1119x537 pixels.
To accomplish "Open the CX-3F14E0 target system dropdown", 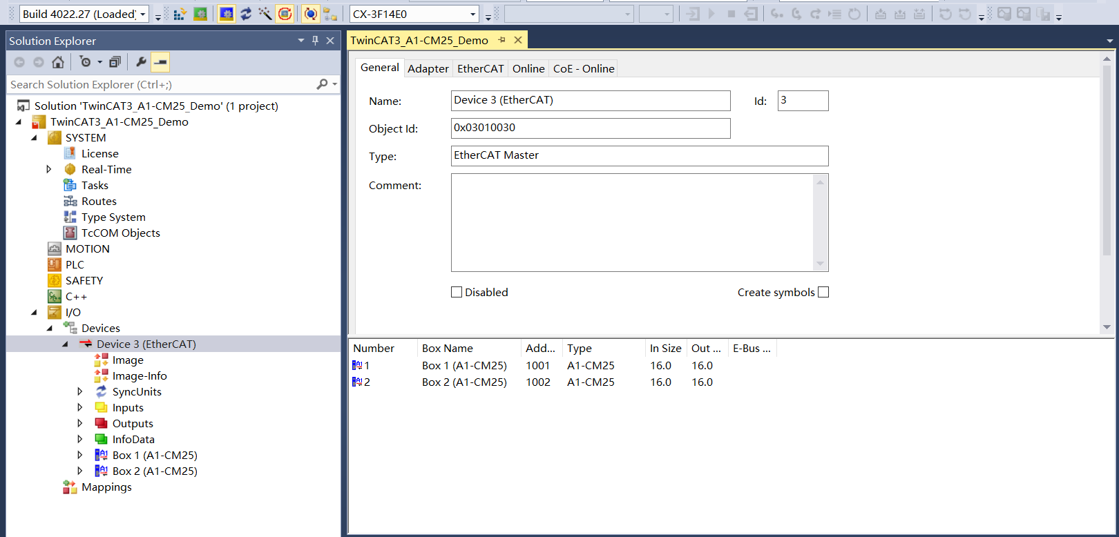I will pos(473,14).
